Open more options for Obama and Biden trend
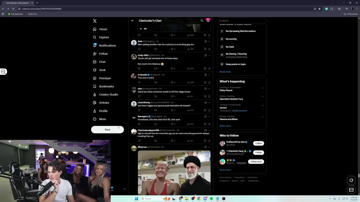Viewport: 360px width, 202px height. tap(263, 117)
